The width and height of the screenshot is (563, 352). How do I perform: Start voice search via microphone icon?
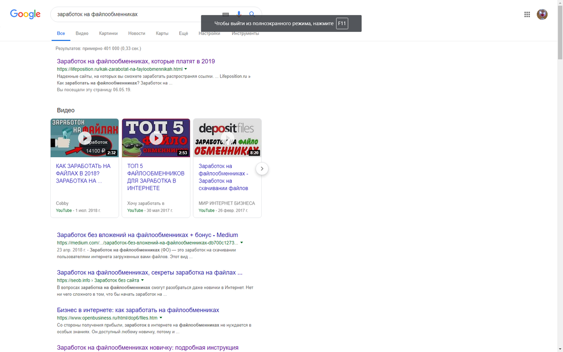click(239, 15)
